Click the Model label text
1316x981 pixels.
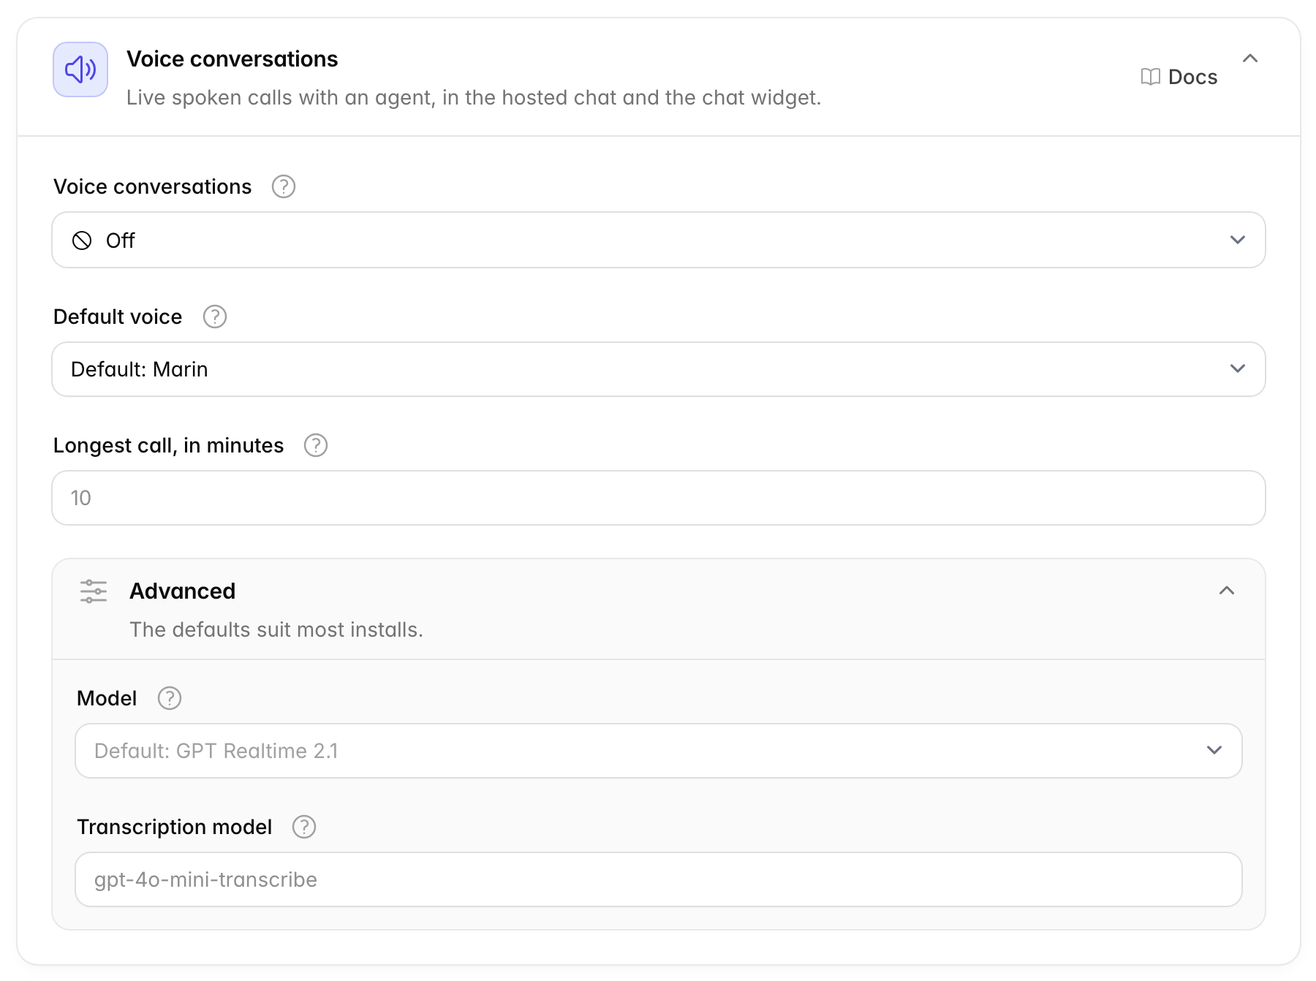(107, 698)
